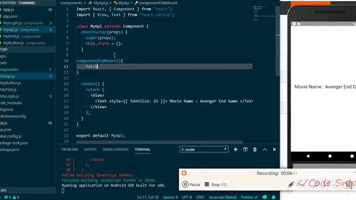This screenshot has width=356, height=200.
Task: Change file encoding UTF-8
Action: pos(187,197)
